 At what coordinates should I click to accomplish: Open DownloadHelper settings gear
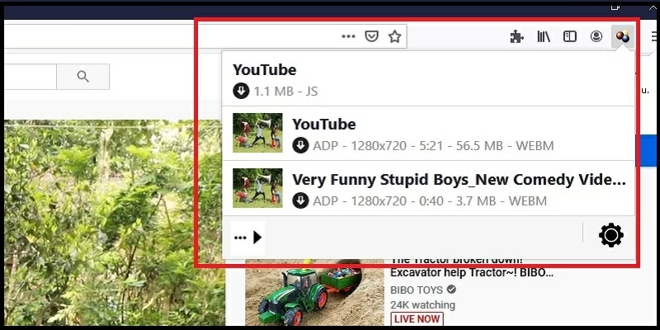click(x=611, y=235)
